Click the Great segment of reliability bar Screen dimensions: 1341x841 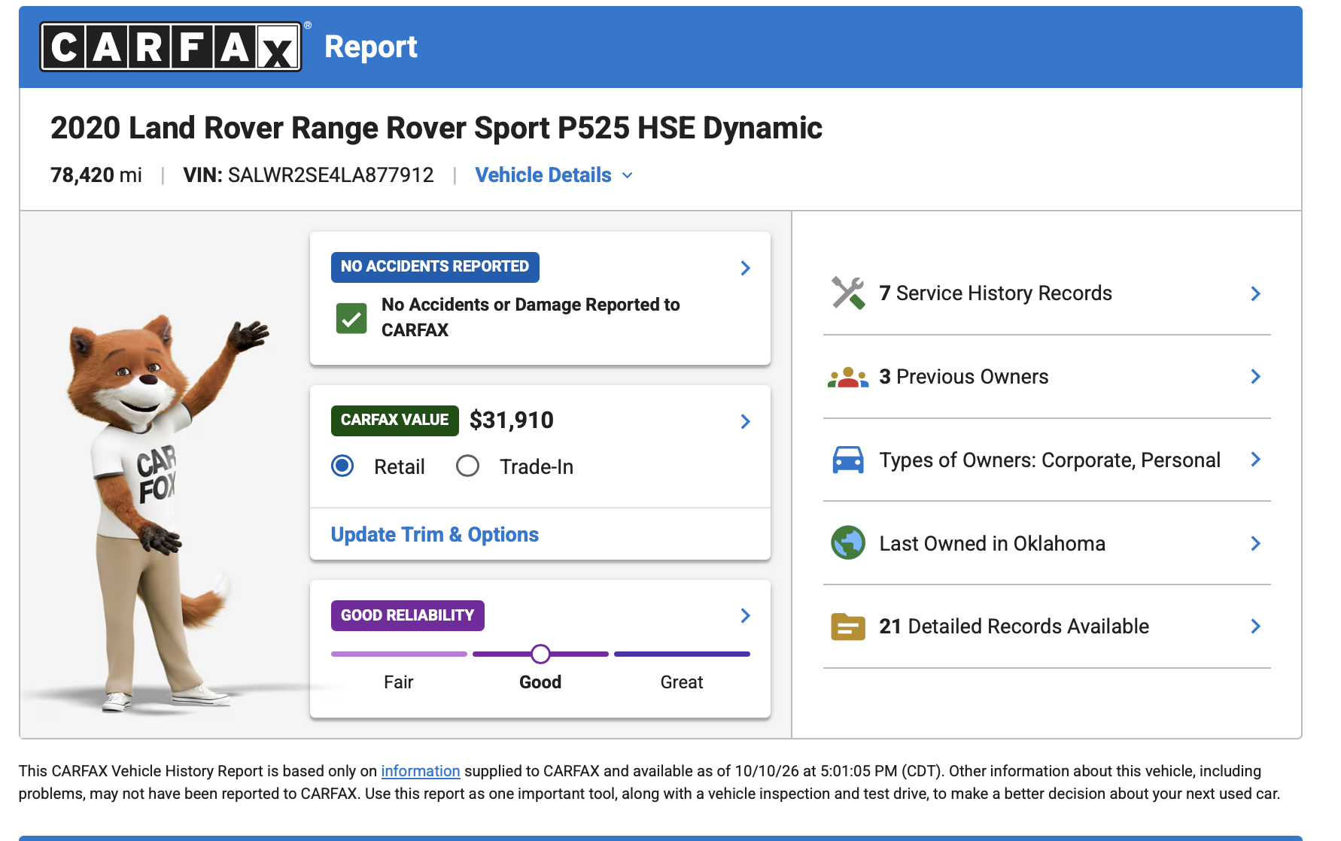[x=682, y=654]
